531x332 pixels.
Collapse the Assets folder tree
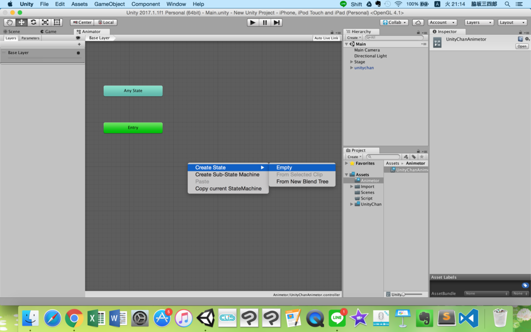click(346, 174)
